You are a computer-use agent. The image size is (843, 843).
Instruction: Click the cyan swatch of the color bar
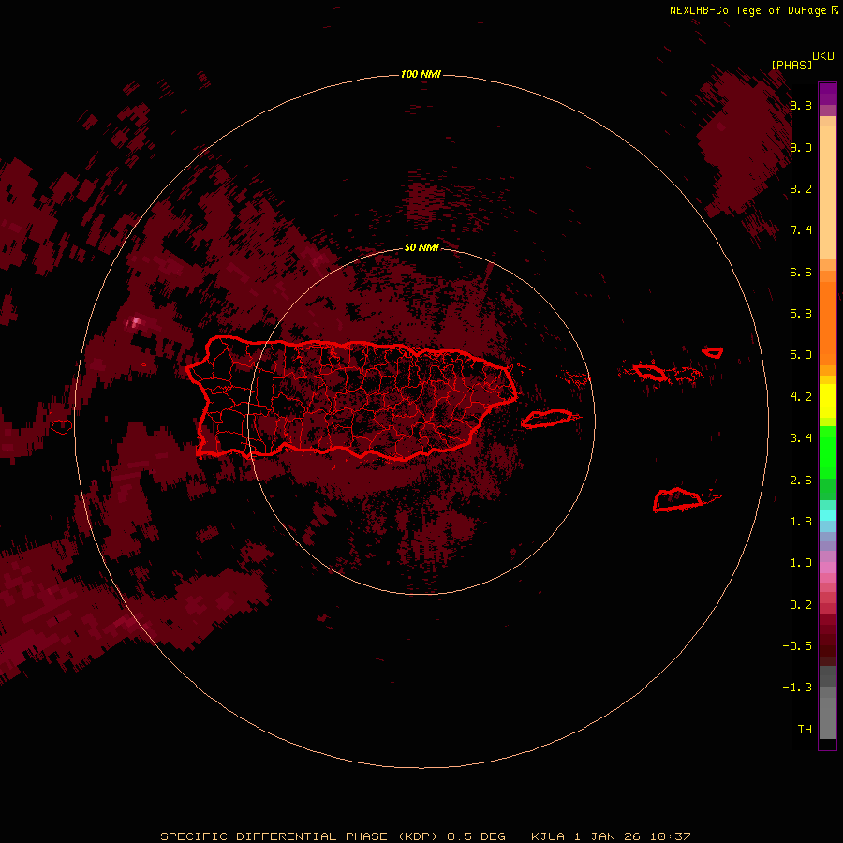[827, 515]
